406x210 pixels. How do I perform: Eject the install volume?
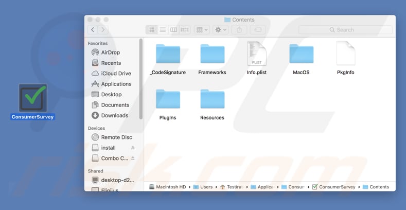[x=133, y=148]
